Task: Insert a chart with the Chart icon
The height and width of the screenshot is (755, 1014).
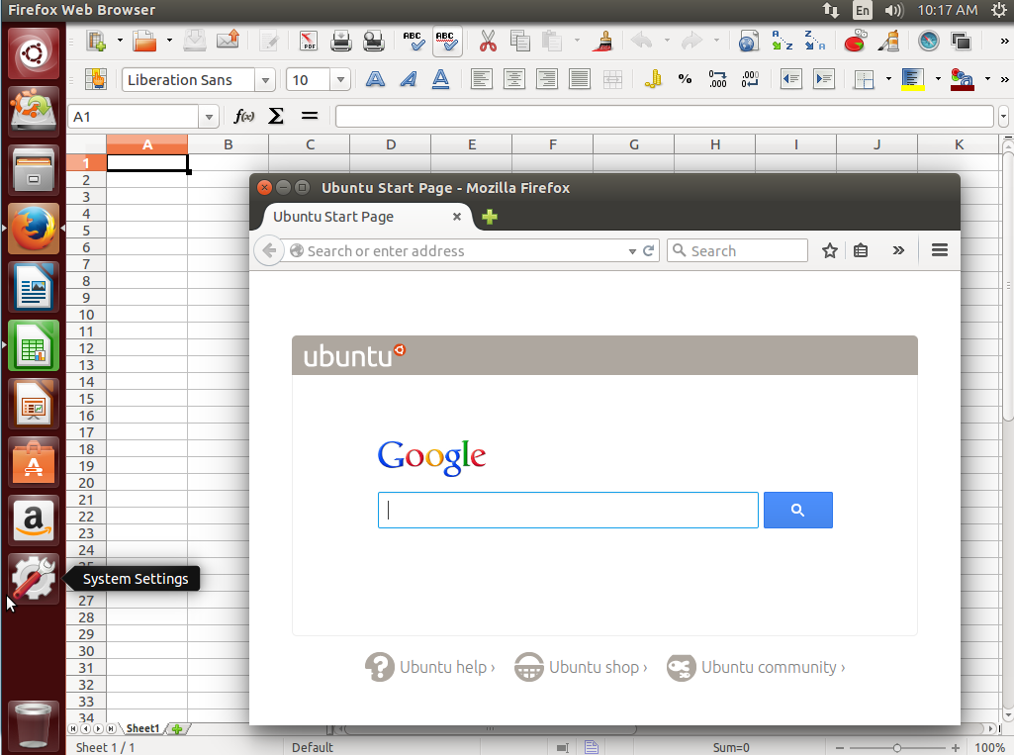Action: 855,41
